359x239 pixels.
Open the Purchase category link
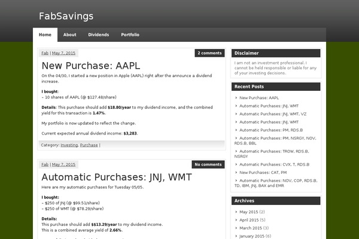click(x=89, y=145)
